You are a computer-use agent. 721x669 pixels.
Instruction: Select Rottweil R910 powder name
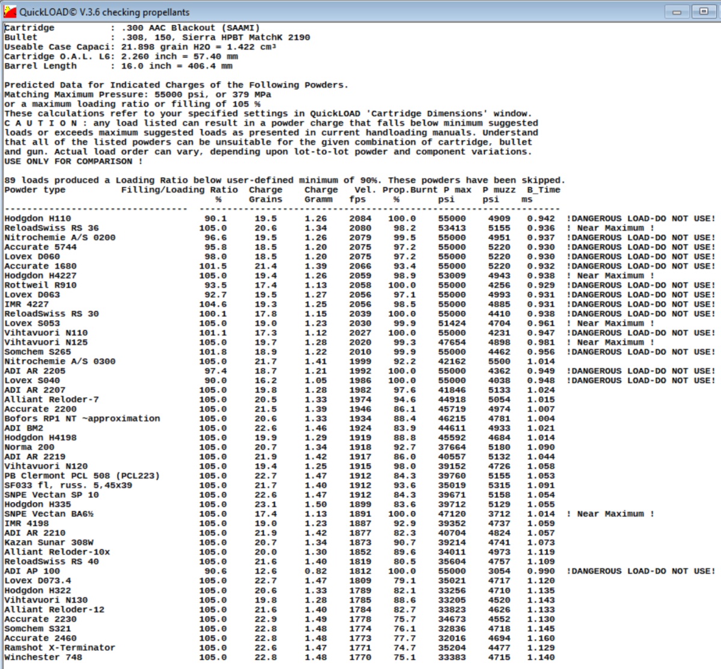pos(40,285)
